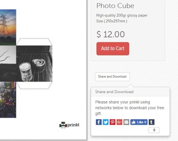
Task: Select the colorful street scene photo
Action: pos(8,100)
